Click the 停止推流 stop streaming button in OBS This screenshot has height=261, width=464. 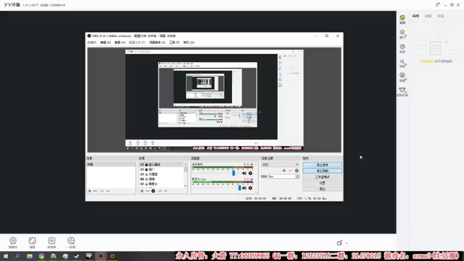pyautogui.click(x=322, y=165)
